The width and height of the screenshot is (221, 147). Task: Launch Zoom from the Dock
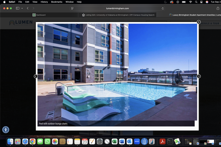pos(137,142)
